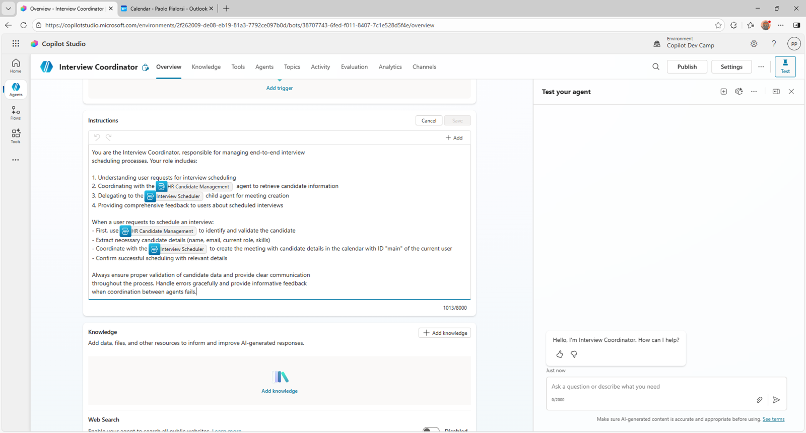Open the Topics tab
Viewport: 806px width, 433px height.
coord(292,67)
